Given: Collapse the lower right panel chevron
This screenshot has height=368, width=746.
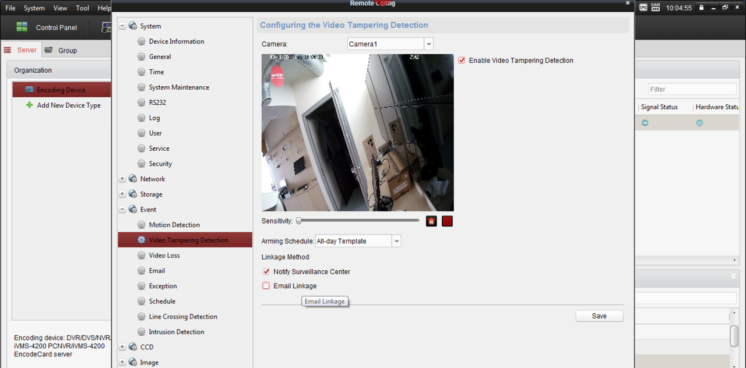Looking at the screenshot, I should [734, 276].
